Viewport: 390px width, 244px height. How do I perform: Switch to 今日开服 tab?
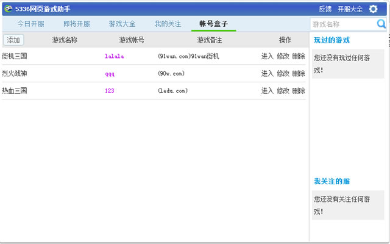(x=30, y=24)
